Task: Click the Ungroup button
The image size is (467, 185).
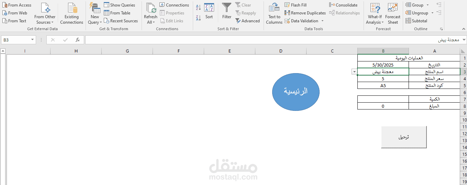Action: [x=417, y=13]
